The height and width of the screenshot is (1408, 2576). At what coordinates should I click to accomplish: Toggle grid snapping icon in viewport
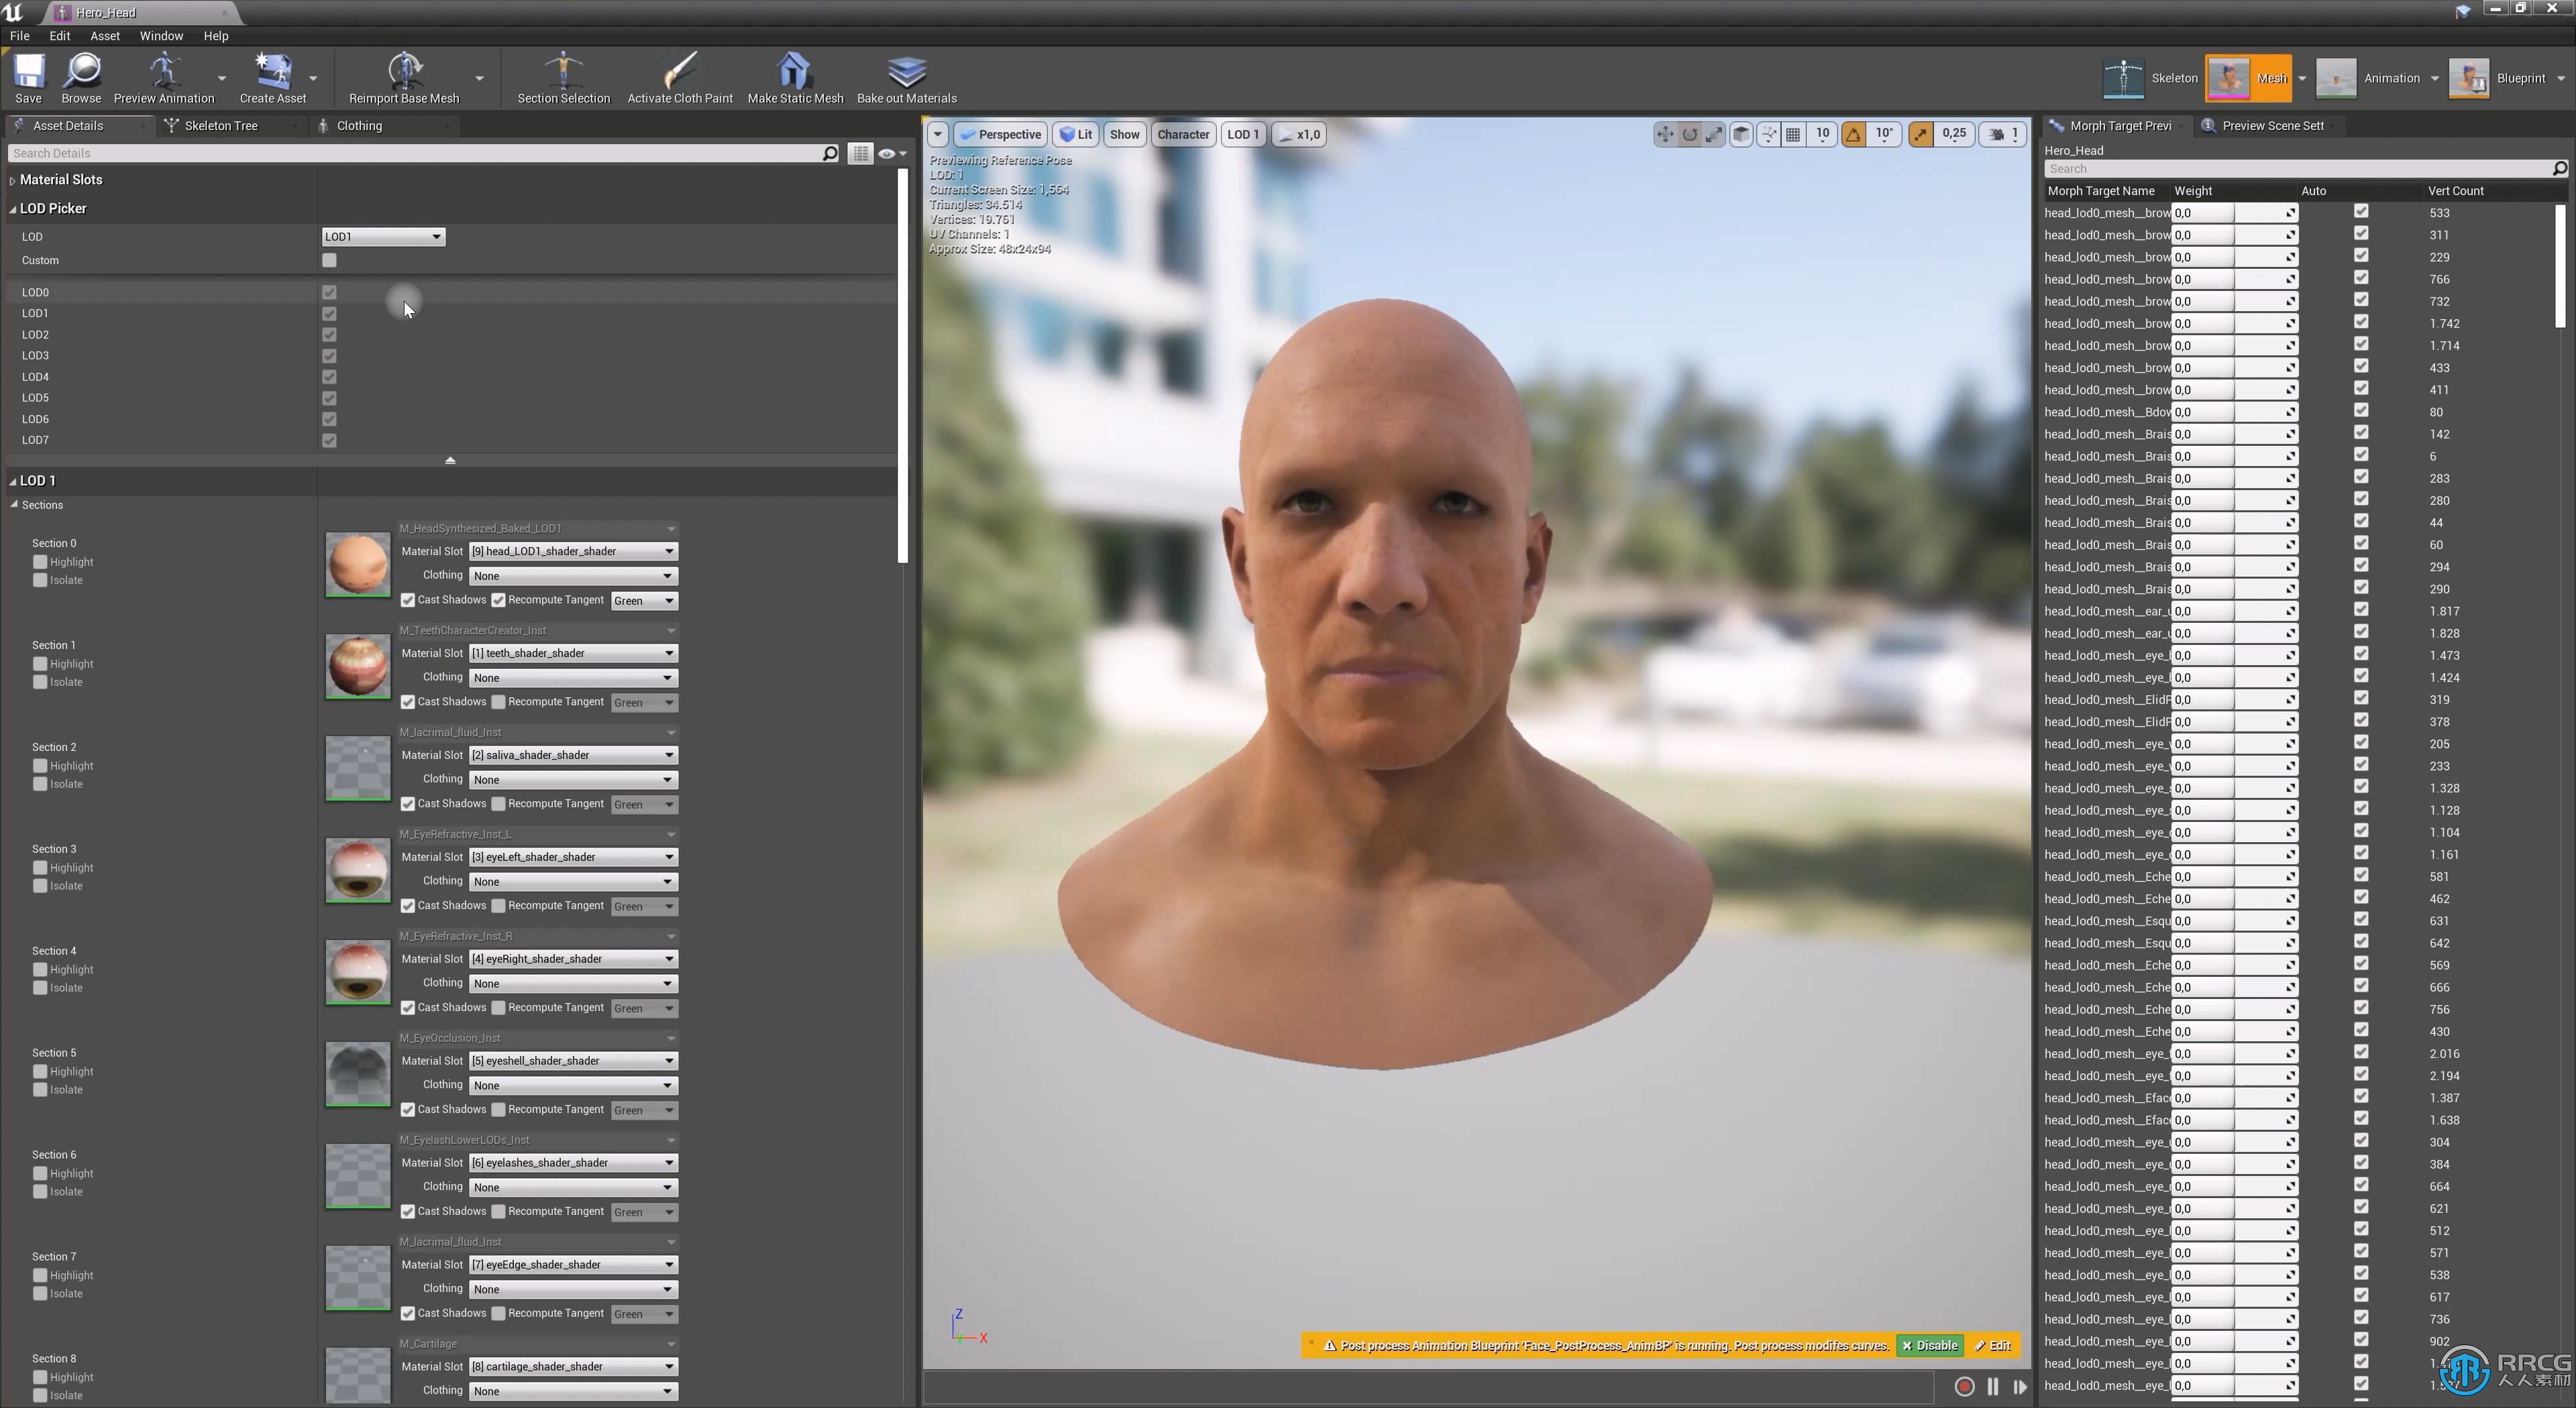coord(1793,134)
